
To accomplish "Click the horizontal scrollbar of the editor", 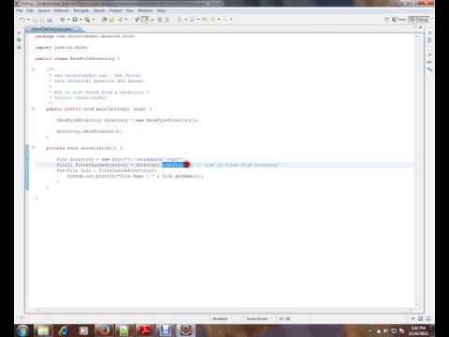I will [x=224, y=310].
